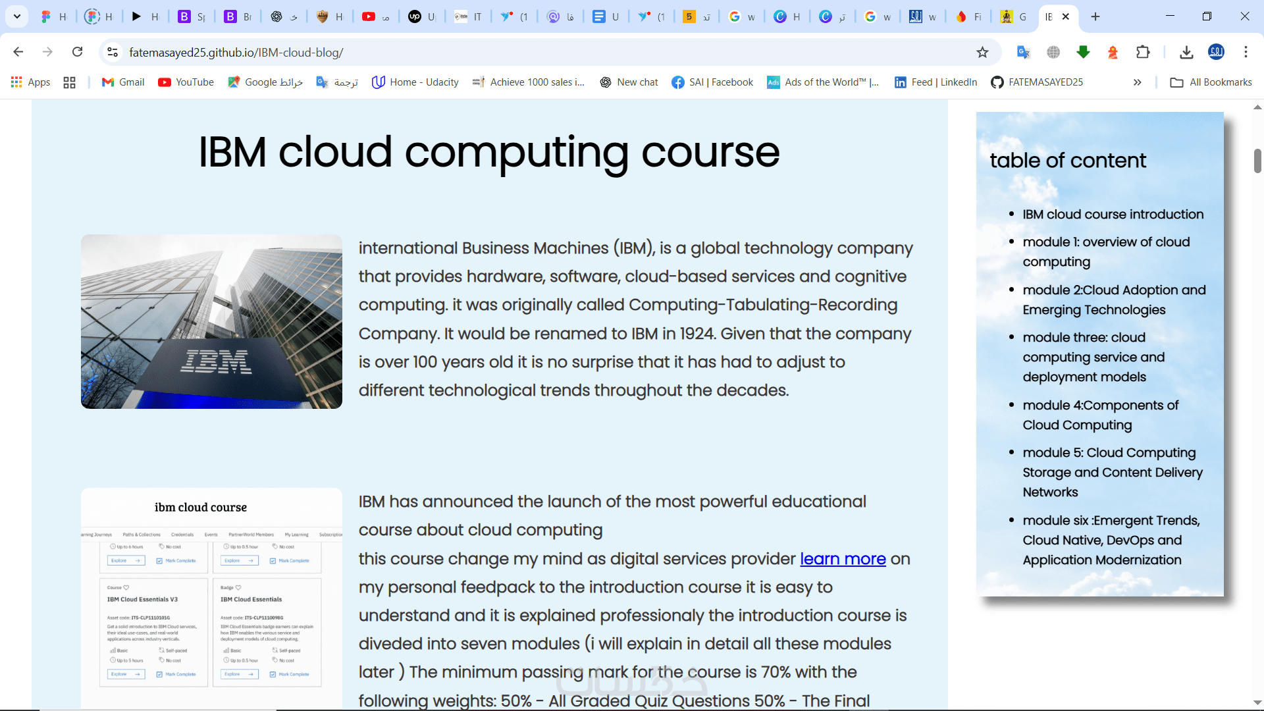Show hidden bookmarks with double chevron

pyautogui.click(x=1137, y=82)
